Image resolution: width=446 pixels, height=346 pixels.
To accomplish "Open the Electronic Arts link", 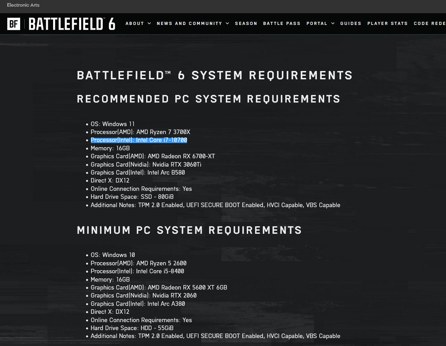I will pos(23,5).
